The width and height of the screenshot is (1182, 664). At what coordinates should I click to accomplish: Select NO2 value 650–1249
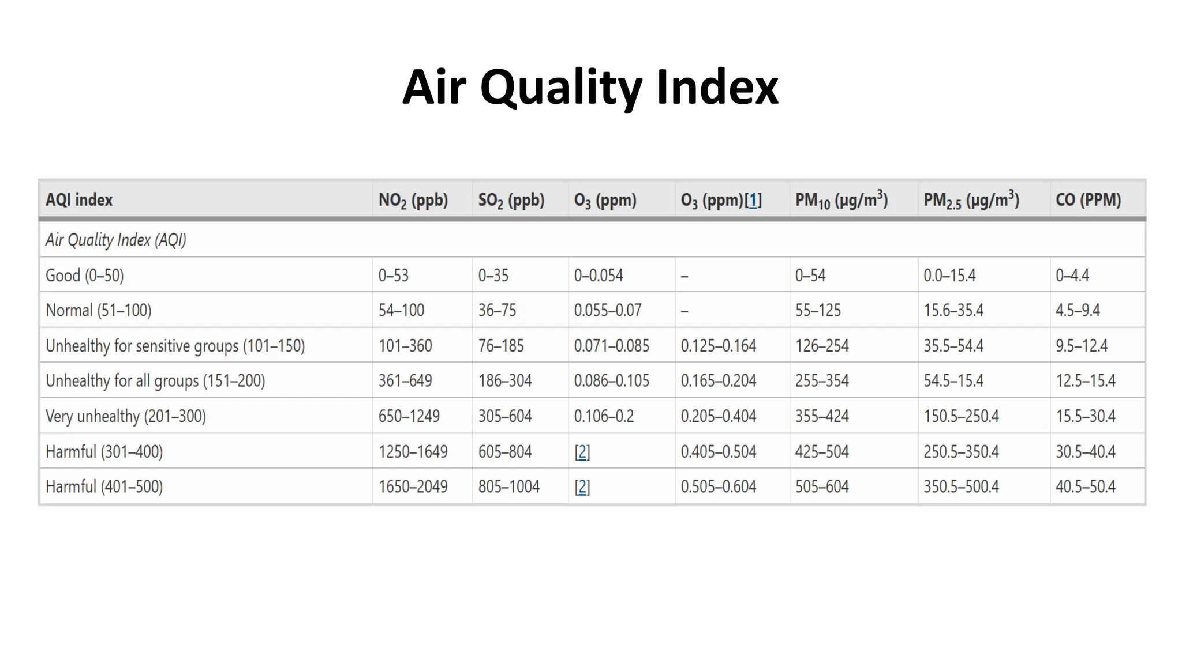tap(409, 416)
